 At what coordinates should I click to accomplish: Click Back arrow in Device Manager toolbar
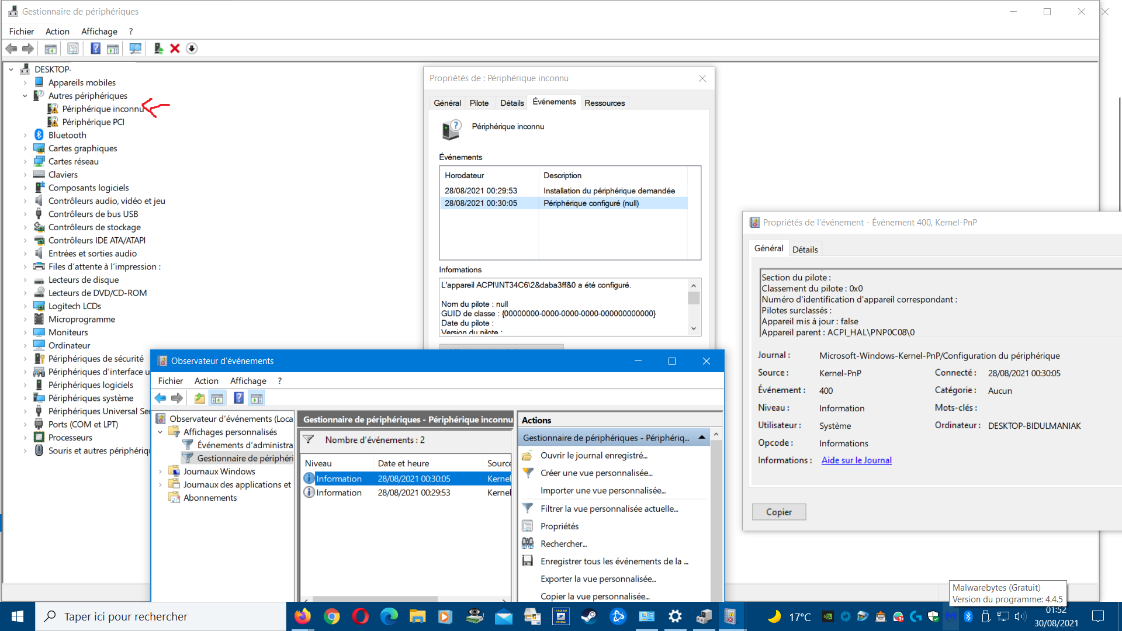[x=11, y=48]
